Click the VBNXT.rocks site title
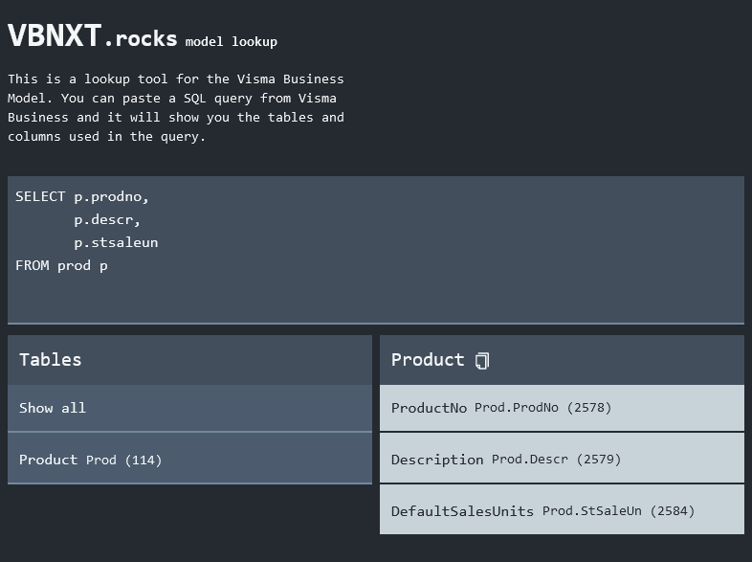752x562 pixels. 93,36
